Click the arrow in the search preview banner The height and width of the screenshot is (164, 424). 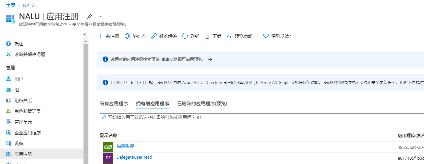(210, 59)
